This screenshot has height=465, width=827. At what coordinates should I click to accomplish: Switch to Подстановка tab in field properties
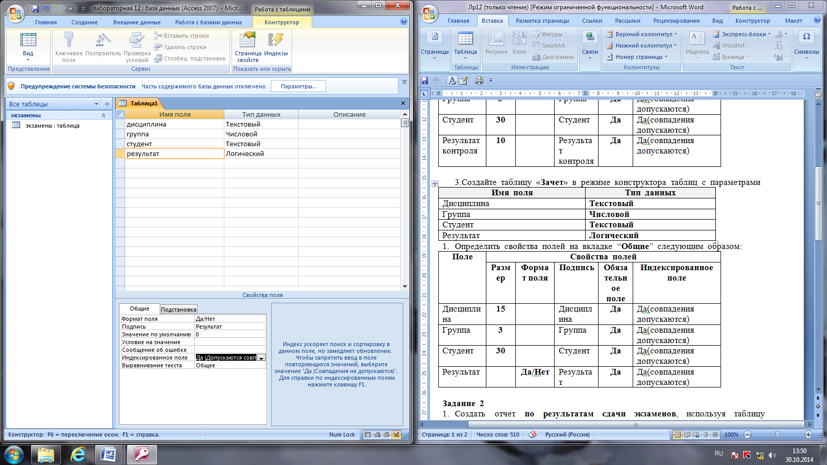[x=178, y=309]
